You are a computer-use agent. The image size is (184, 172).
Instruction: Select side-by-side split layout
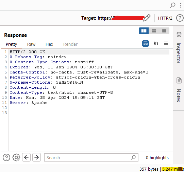pos(144,31)
